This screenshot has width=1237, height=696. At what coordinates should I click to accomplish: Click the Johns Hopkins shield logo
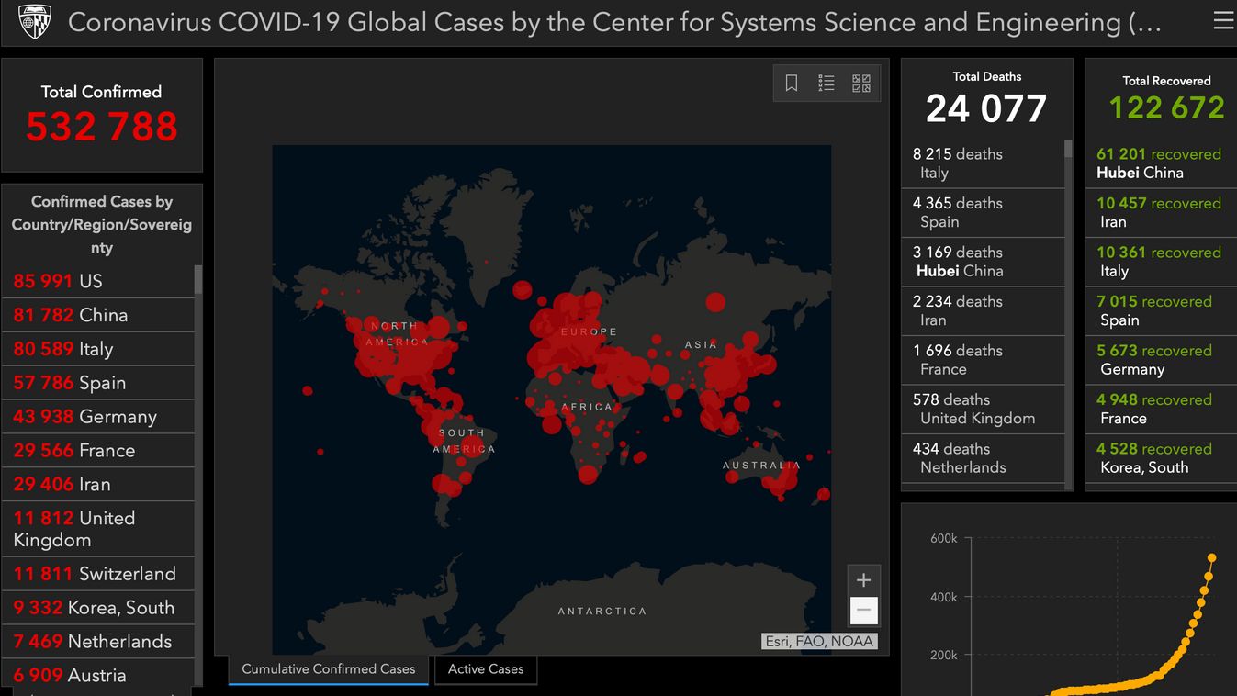pos(35,21)
